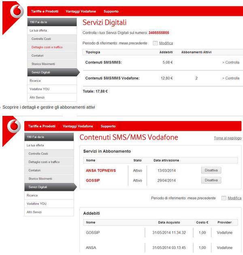Open Altri Servizi in the upper sidebar
243x255 pixels.
[52, 98]
